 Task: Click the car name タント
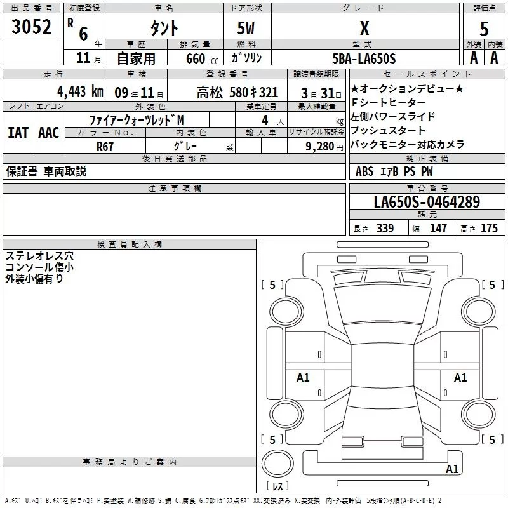[x=164, y=29]
